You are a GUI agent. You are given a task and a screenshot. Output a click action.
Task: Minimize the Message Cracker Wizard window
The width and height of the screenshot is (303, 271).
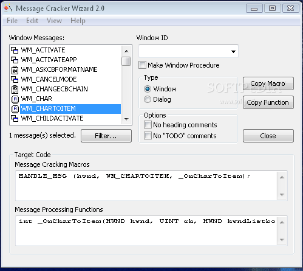(254, 9)
